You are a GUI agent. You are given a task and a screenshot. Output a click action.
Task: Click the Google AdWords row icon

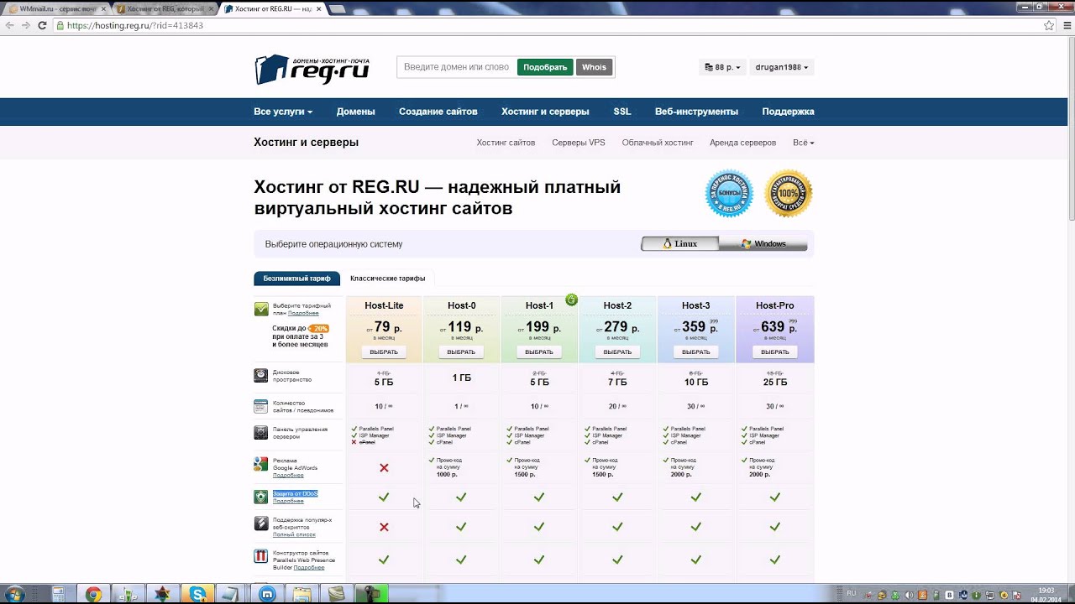261,464
